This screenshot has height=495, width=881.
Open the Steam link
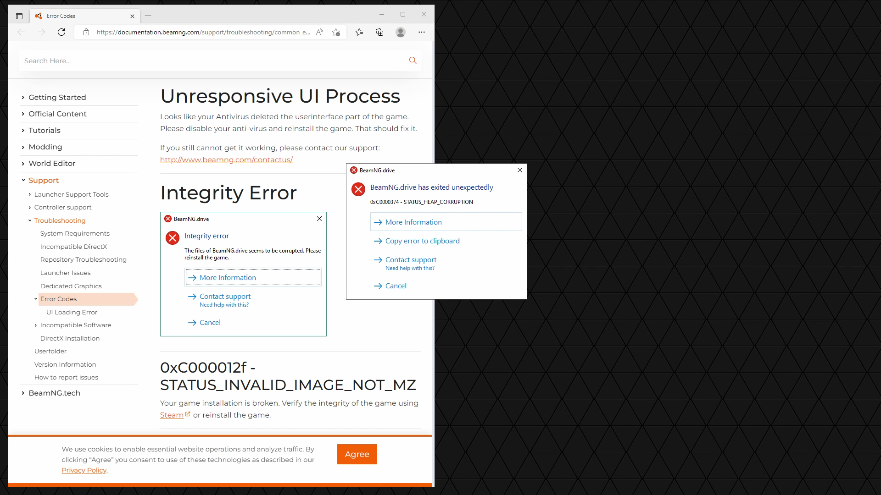coord(175,415)
